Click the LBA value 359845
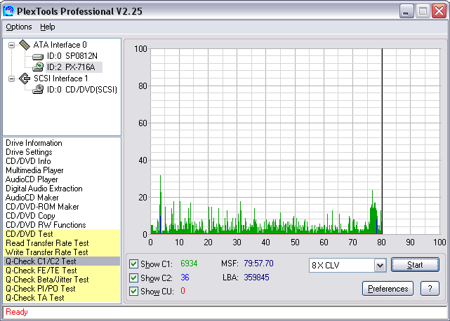Screen dimensions: 450x321 point(256,277)
